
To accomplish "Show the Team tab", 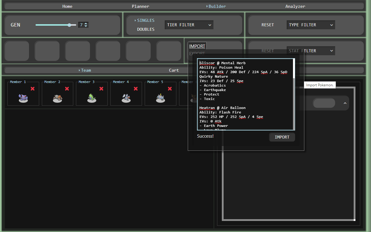I will pos(86,70).
